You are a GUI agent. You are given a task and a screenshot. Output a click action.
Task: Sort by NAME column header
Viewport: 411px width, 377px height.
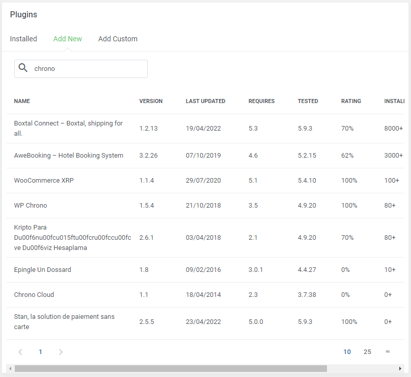click(x=22, y=101)
